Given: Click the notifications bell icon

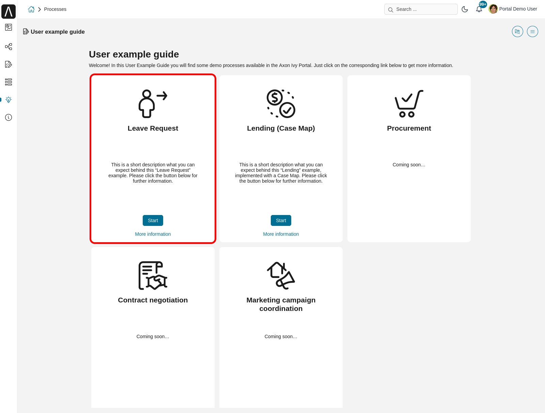Looking at the screenshot, I should (x=479, y=9).
